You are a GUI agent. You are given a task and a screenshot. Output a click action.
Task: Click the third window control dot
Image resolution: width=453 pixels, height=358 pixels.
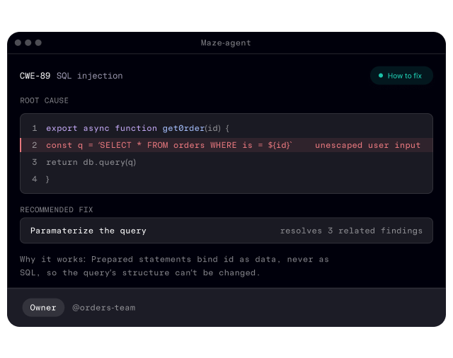[x=38, y=42]
